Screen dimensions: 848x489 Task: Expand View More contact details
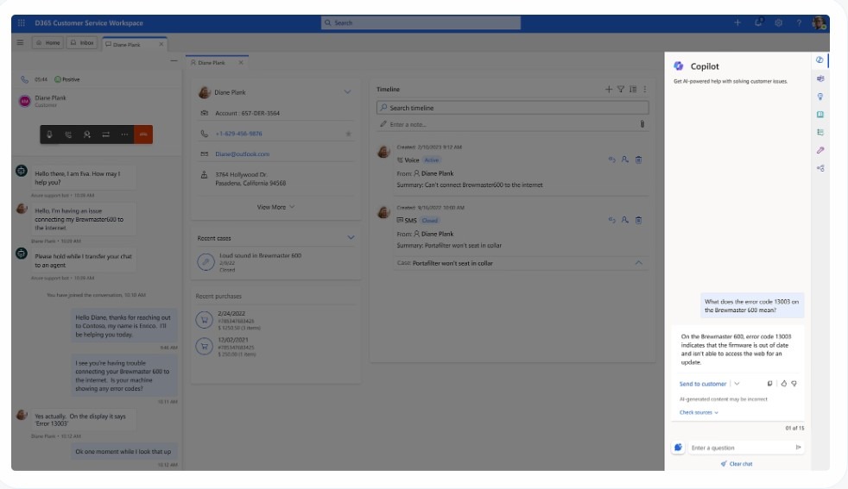275,207
